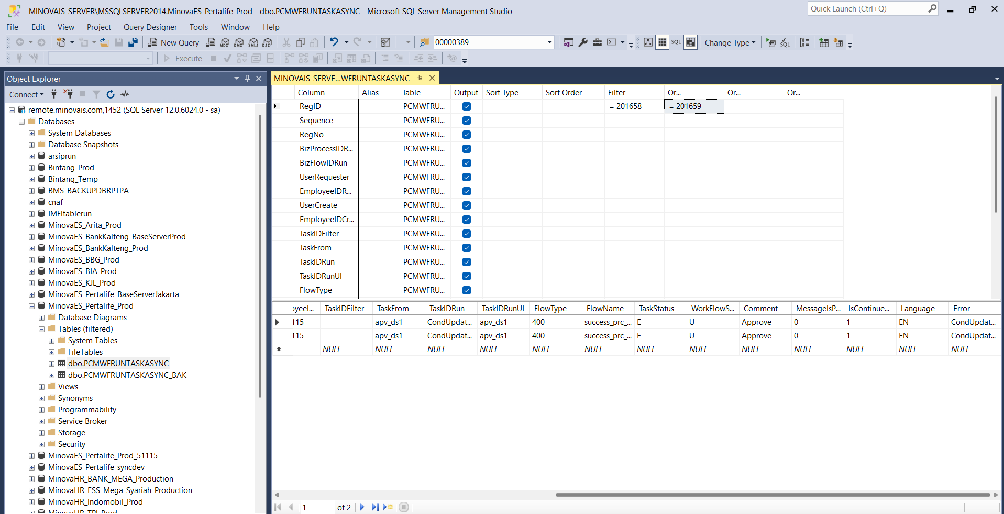
Task: Start an Analysis Services MDX query
Action: (x=225, y=42)
